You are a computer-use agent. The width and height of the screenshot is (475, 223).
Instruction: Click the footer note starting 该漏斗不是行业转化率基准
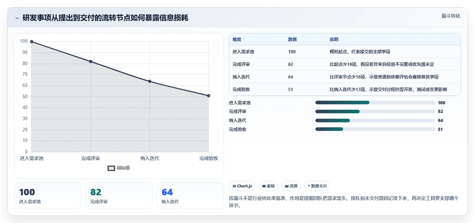[343, 202]
